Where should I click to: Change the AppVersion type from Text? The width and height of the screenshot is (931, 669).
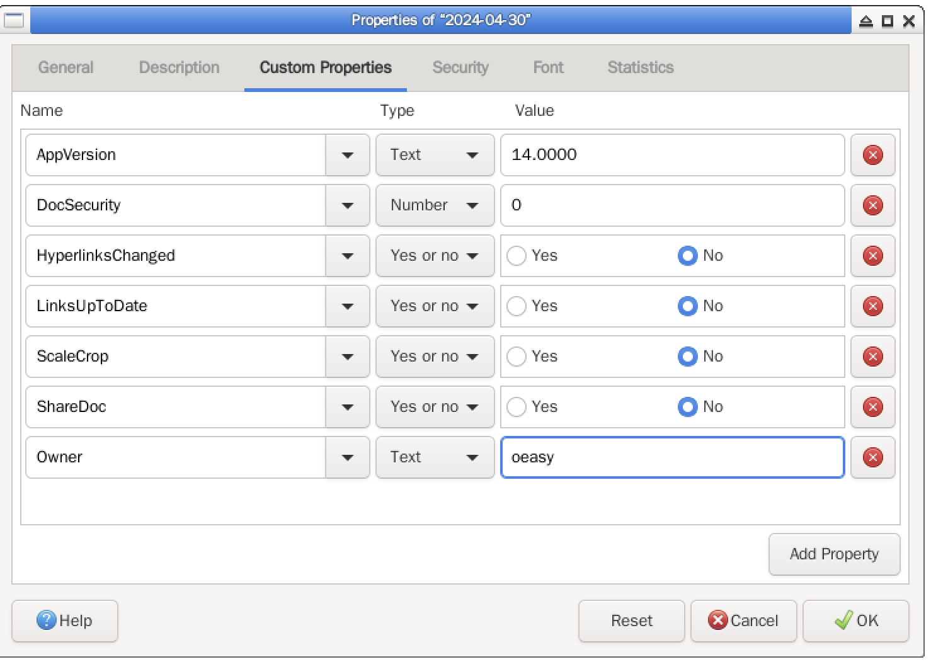click(x=435, y=155)
